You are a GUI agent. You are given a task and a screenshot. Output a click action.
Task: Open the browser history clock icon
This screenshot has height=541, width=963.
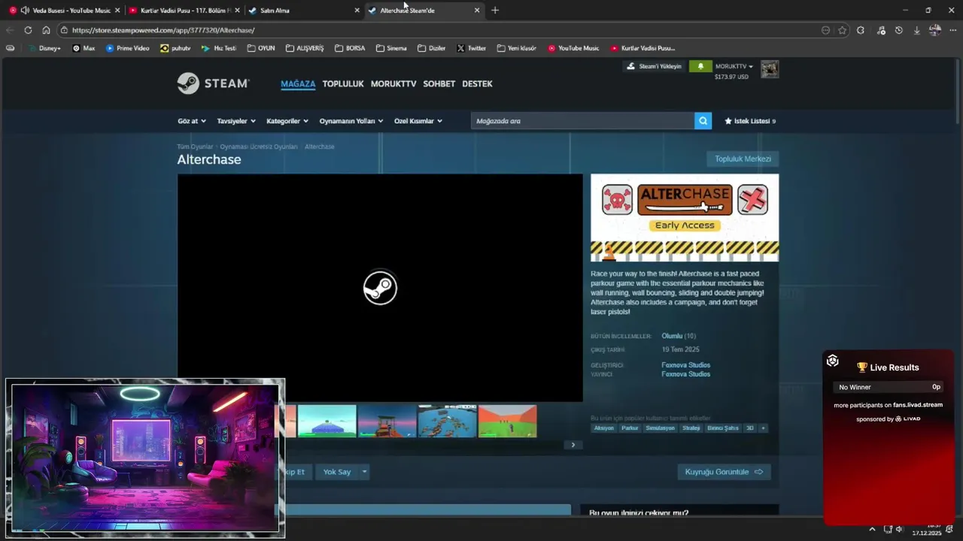898,30
